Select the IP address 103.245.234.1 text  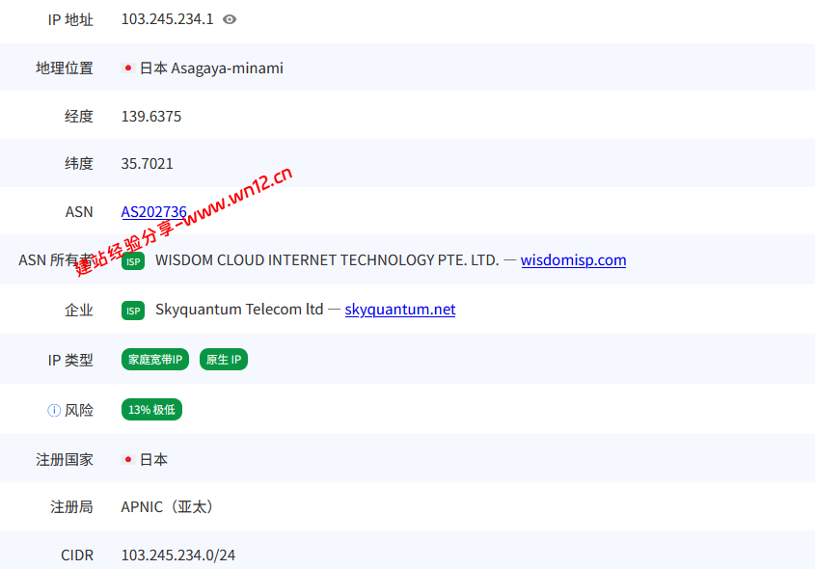point(168,19)
